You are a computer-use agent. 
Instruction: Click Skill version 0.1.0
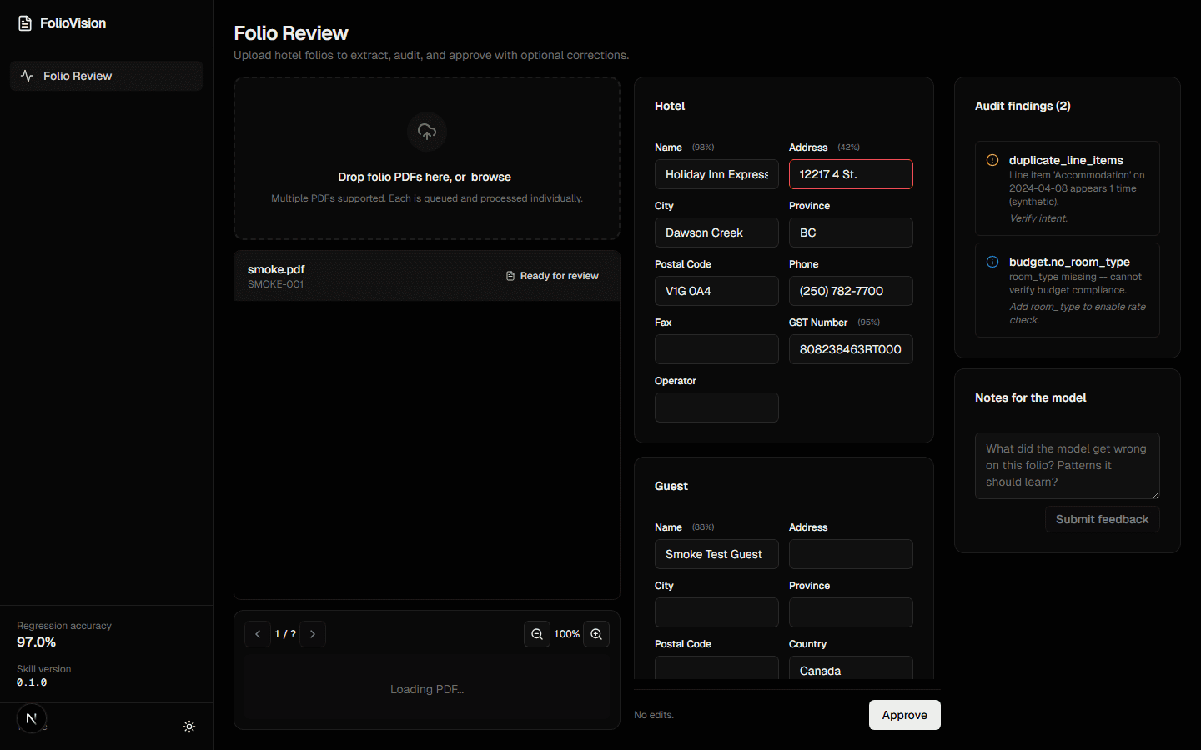(32, 682)
